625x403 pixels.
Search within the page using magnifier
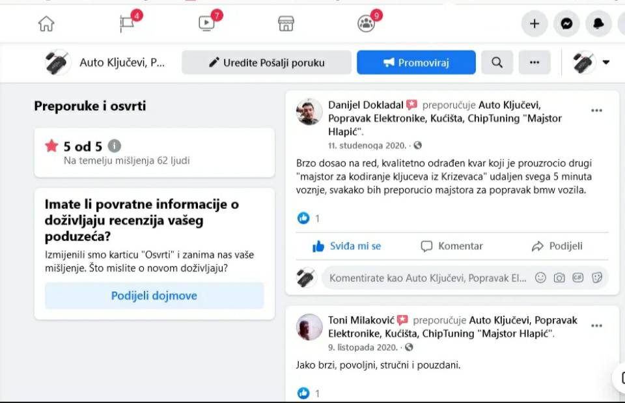pos(497,63)
